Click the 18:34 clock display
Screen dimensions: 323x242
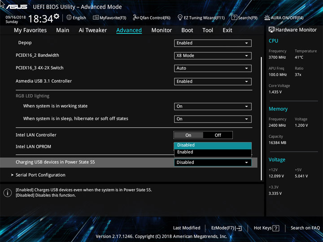[x=40, y=19]
